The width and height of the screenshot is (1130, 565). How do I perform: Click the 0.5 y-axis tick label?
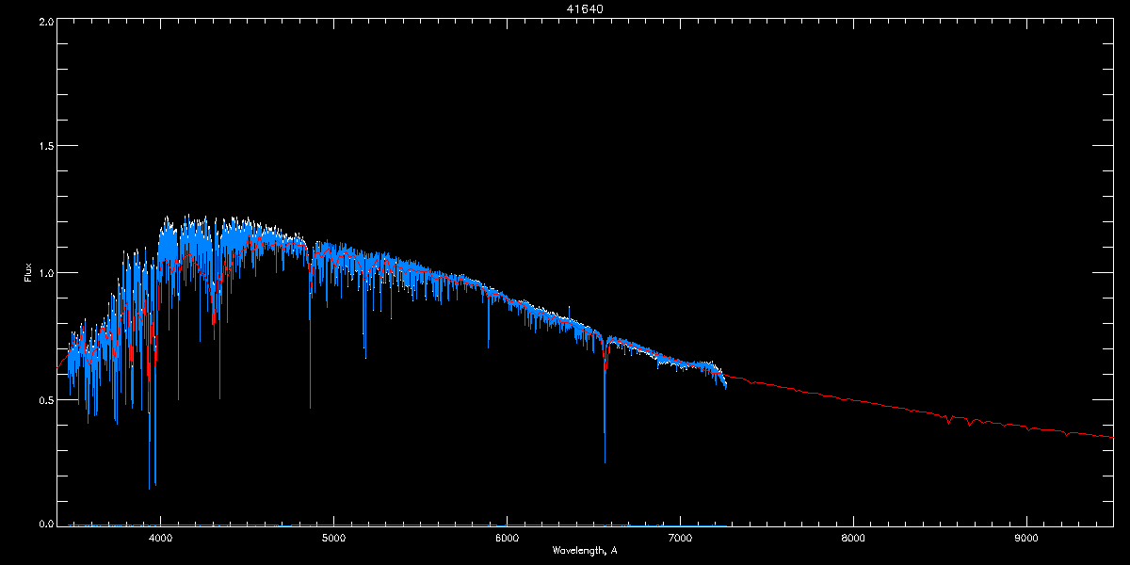[x=46, y=400]
